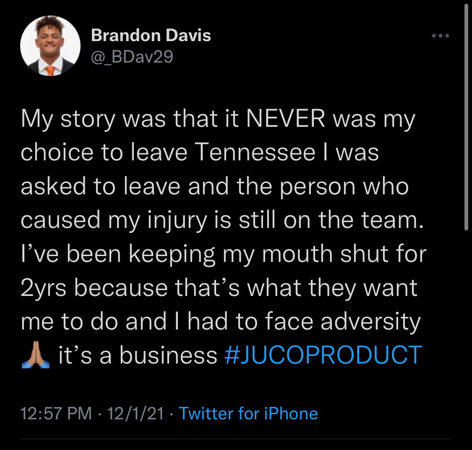Image resolution: width=472 pixels, height=450 pixels.
Task: Click the praying hands emoji
Action: [35, 355]
